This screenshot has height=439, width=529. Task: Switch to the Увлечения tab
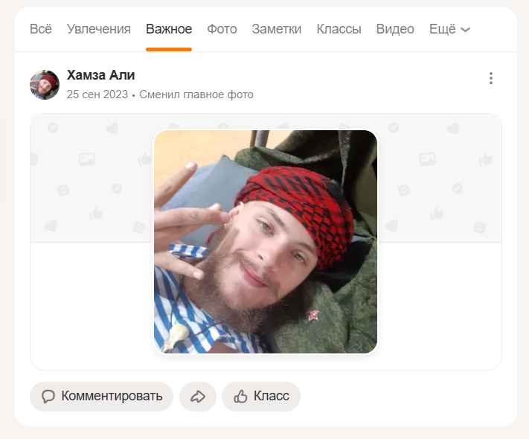coord(99,29)
